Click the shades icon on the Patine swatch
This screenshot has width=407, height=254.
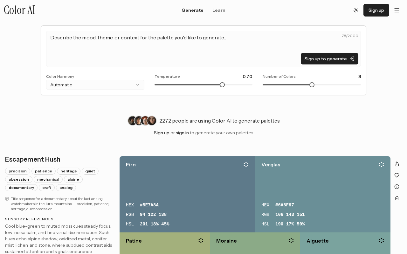201,241
